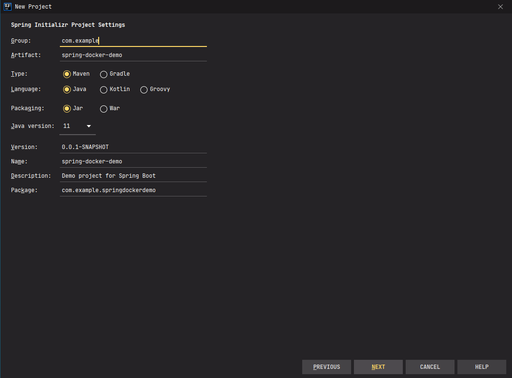
Task: Click the Group: label
Action: click(x=21, y=41)
